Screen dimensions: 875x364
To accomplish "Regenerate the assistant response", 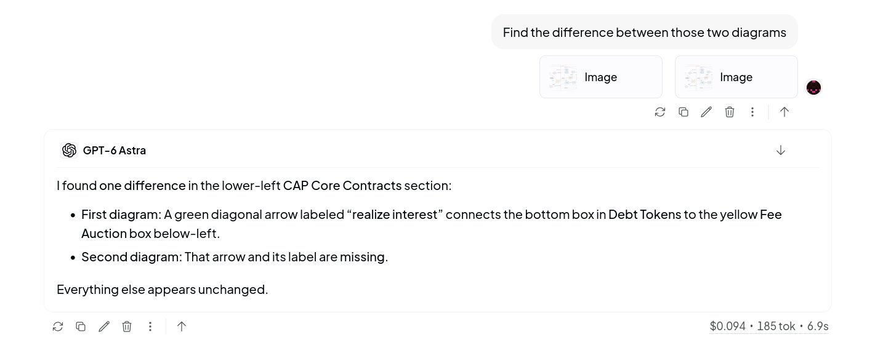I will coord(58,326).
